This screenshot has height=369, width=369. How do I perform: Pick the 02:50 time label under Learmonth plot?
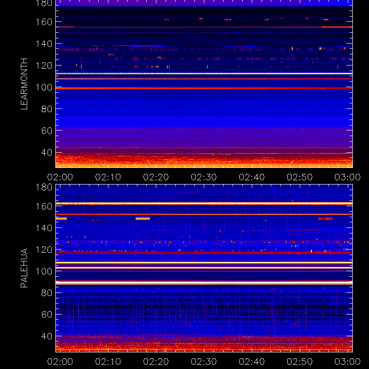click(x=300, y=177)
